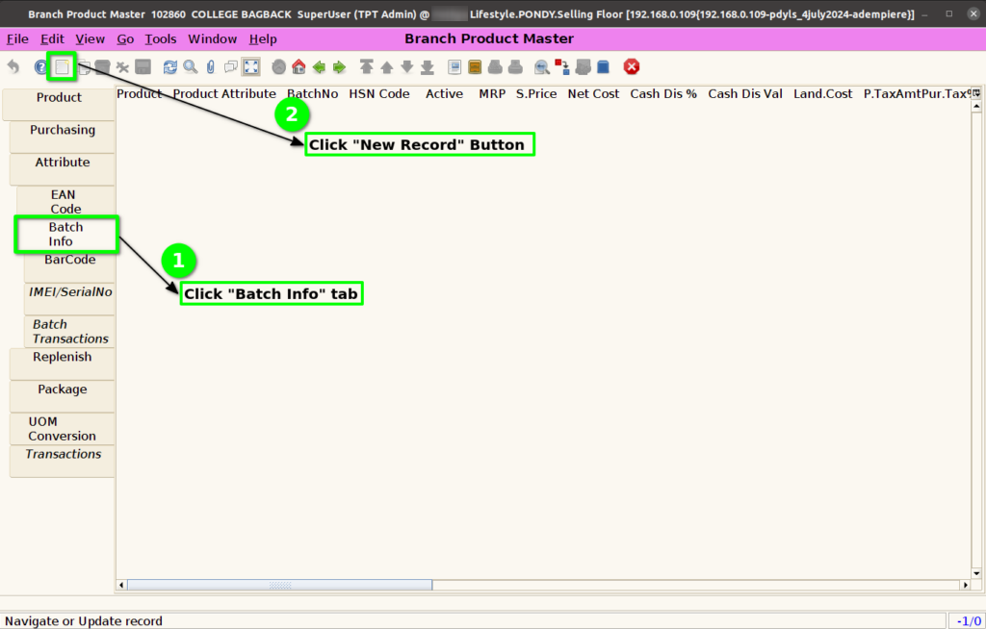This screenshot has height=629, width=986.
Task: Click the -1/0 record counter in status bar
Action: [967, 621]
